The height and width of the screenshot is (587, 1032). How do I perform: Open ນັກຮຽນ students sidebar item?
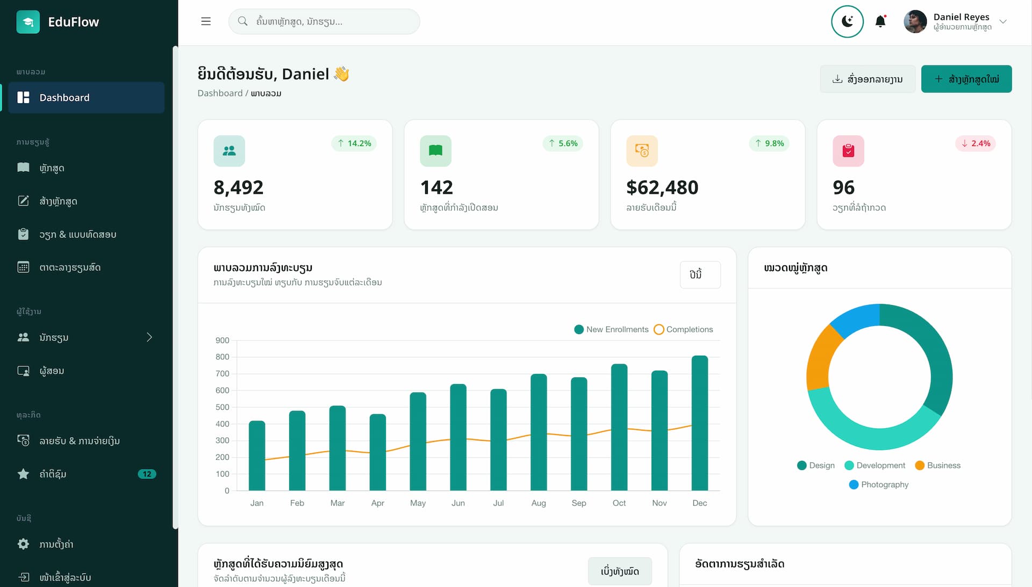click(86, 337)
